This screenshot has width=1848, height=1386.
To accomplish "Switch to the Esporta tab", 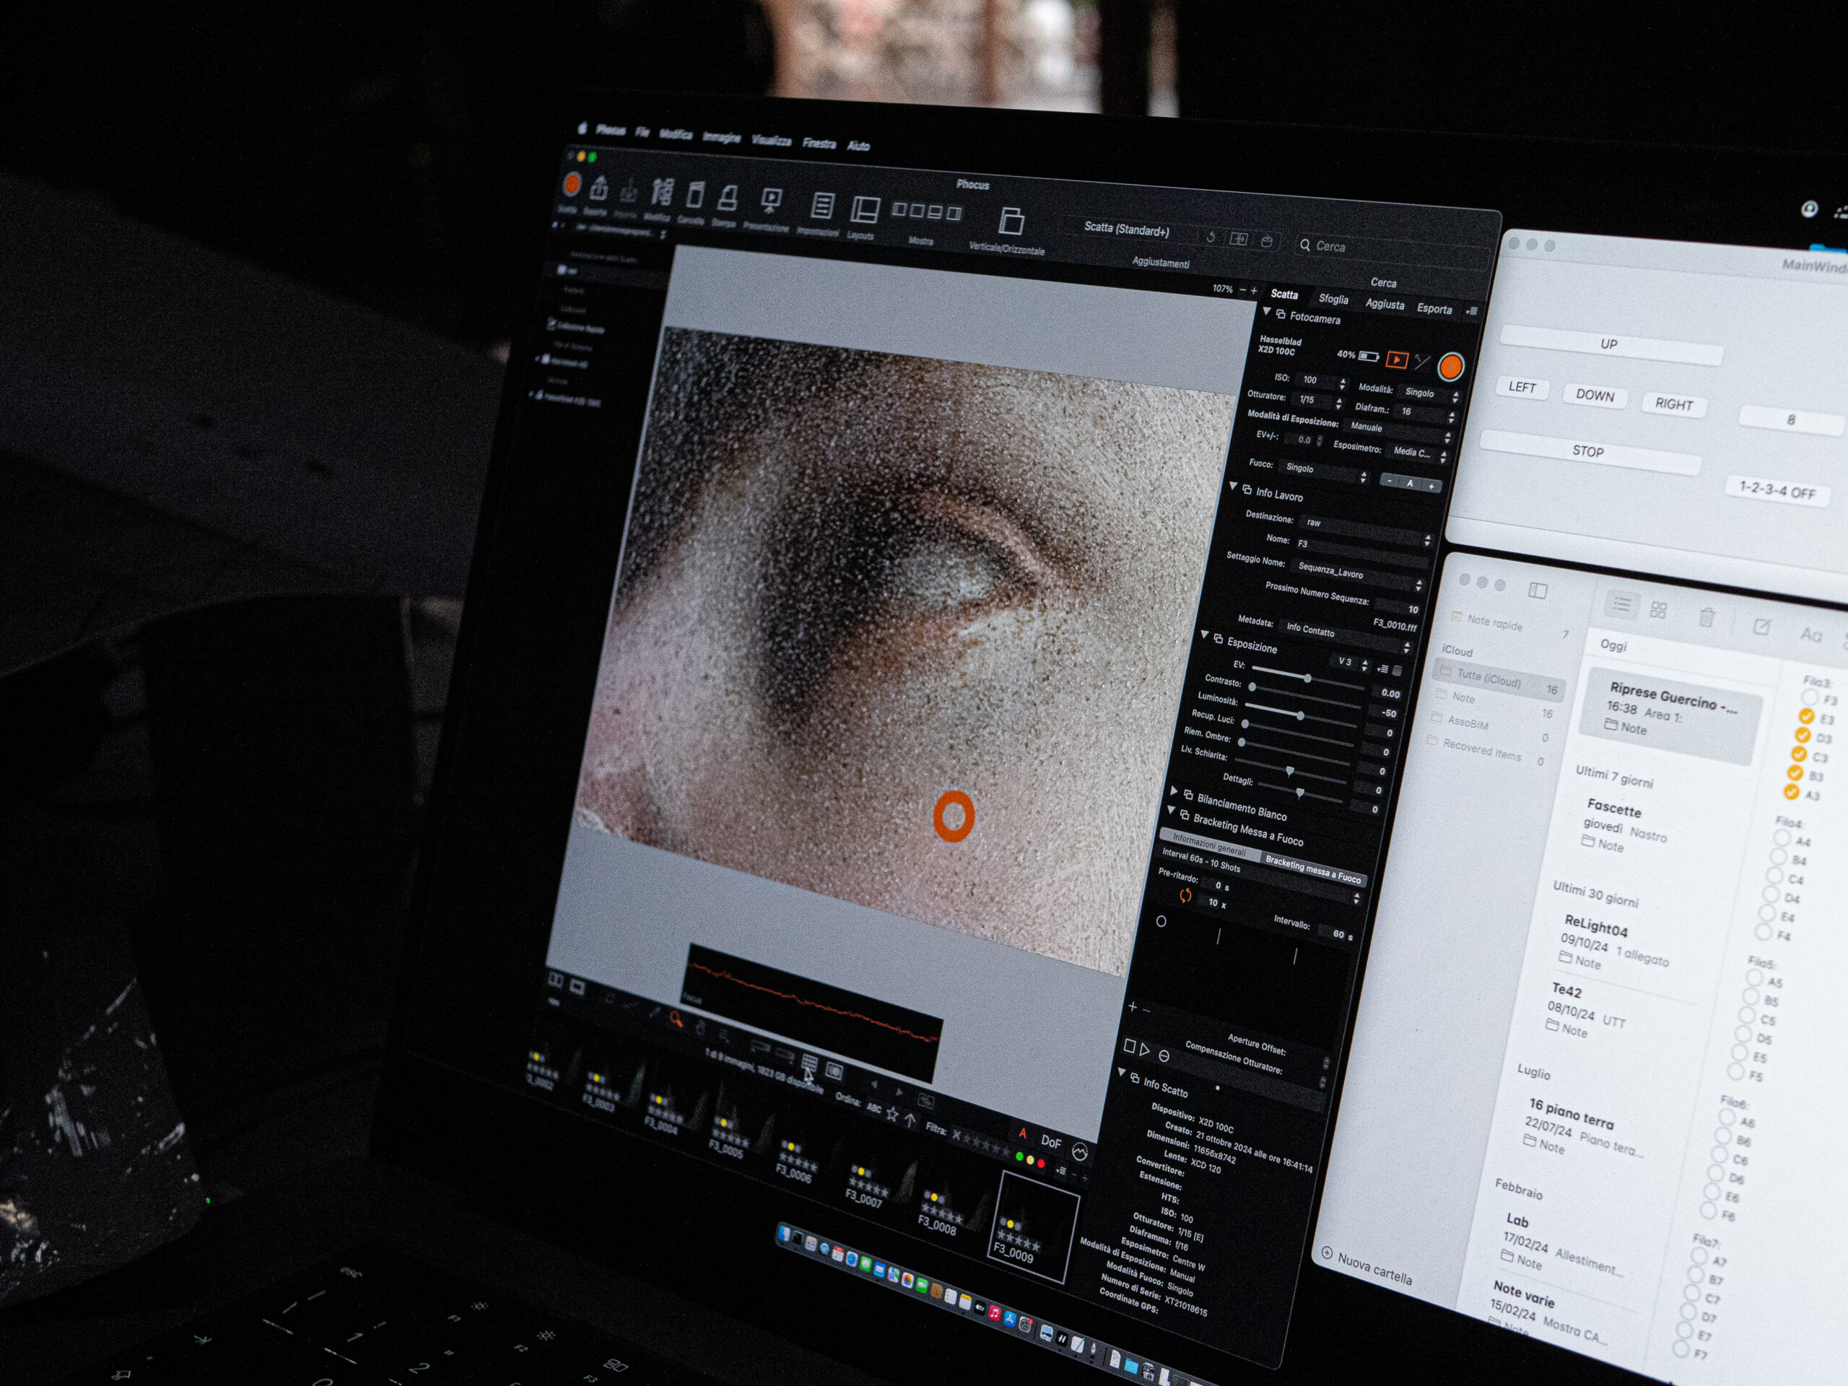I will (1434, 309).
